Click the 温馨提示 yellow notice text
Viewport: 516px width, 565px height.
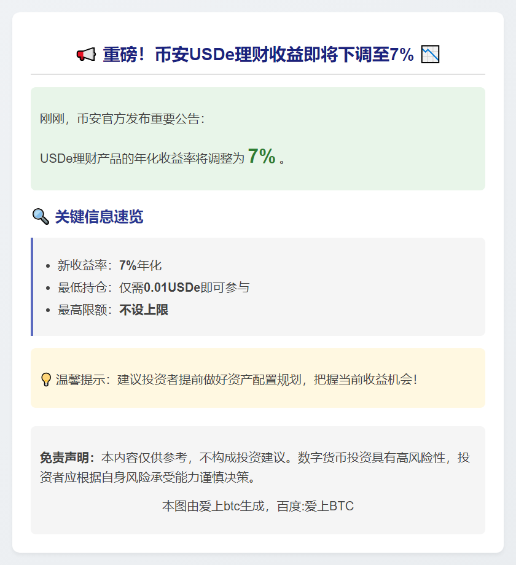tap(237, 380)
